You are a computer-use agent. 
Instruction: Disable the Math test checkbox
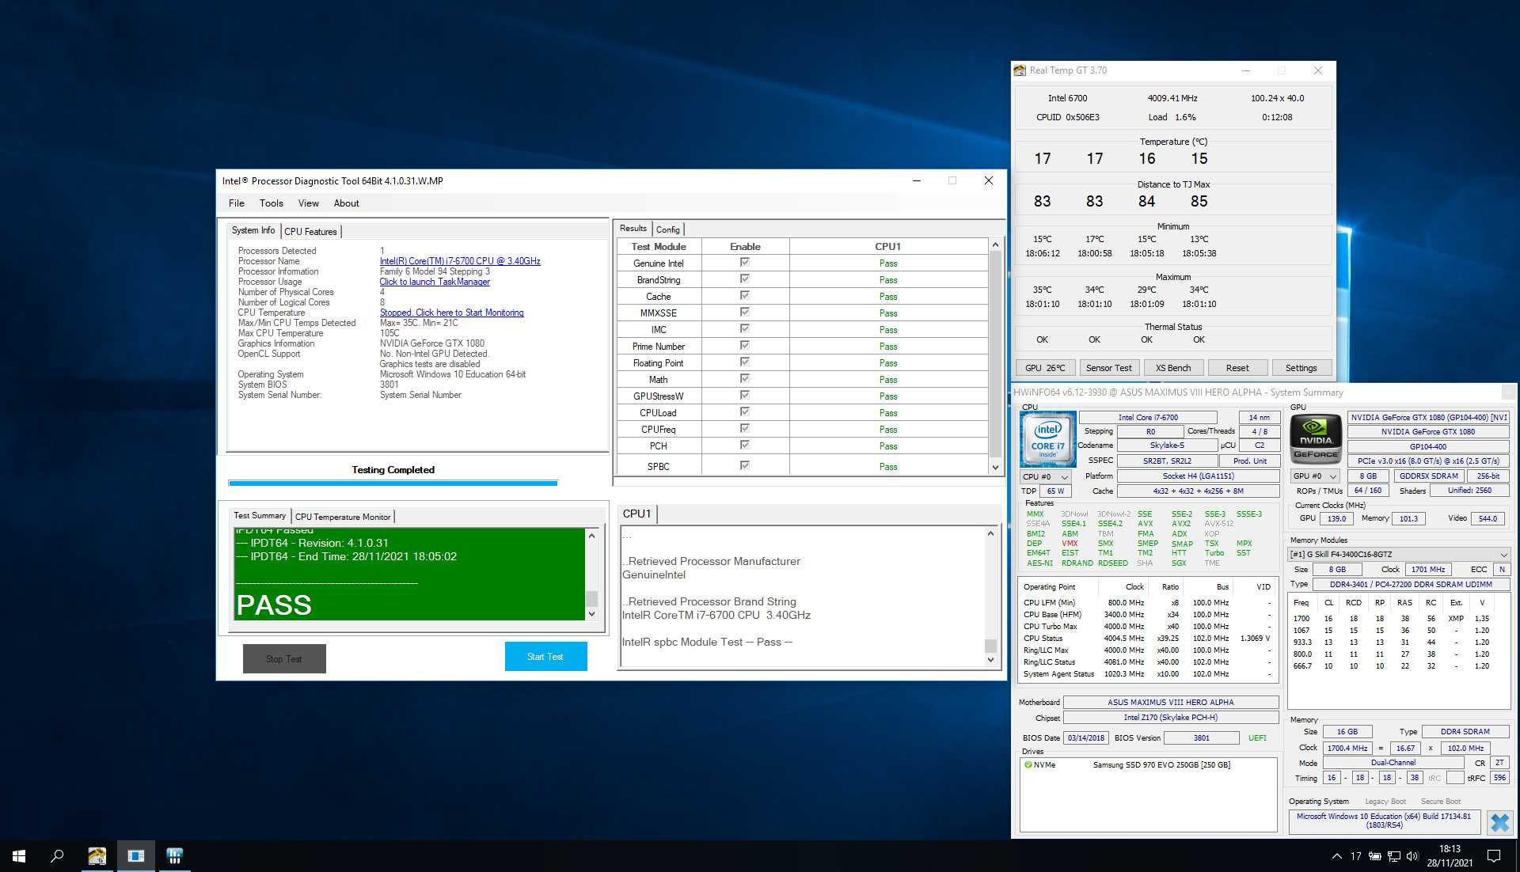coord(744,378)
